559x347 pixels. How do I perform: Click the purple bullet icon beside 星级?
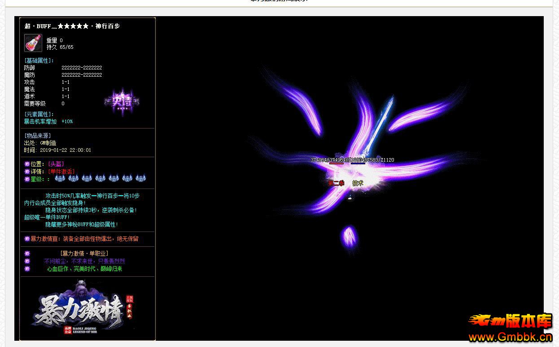[x=27, y=179]
